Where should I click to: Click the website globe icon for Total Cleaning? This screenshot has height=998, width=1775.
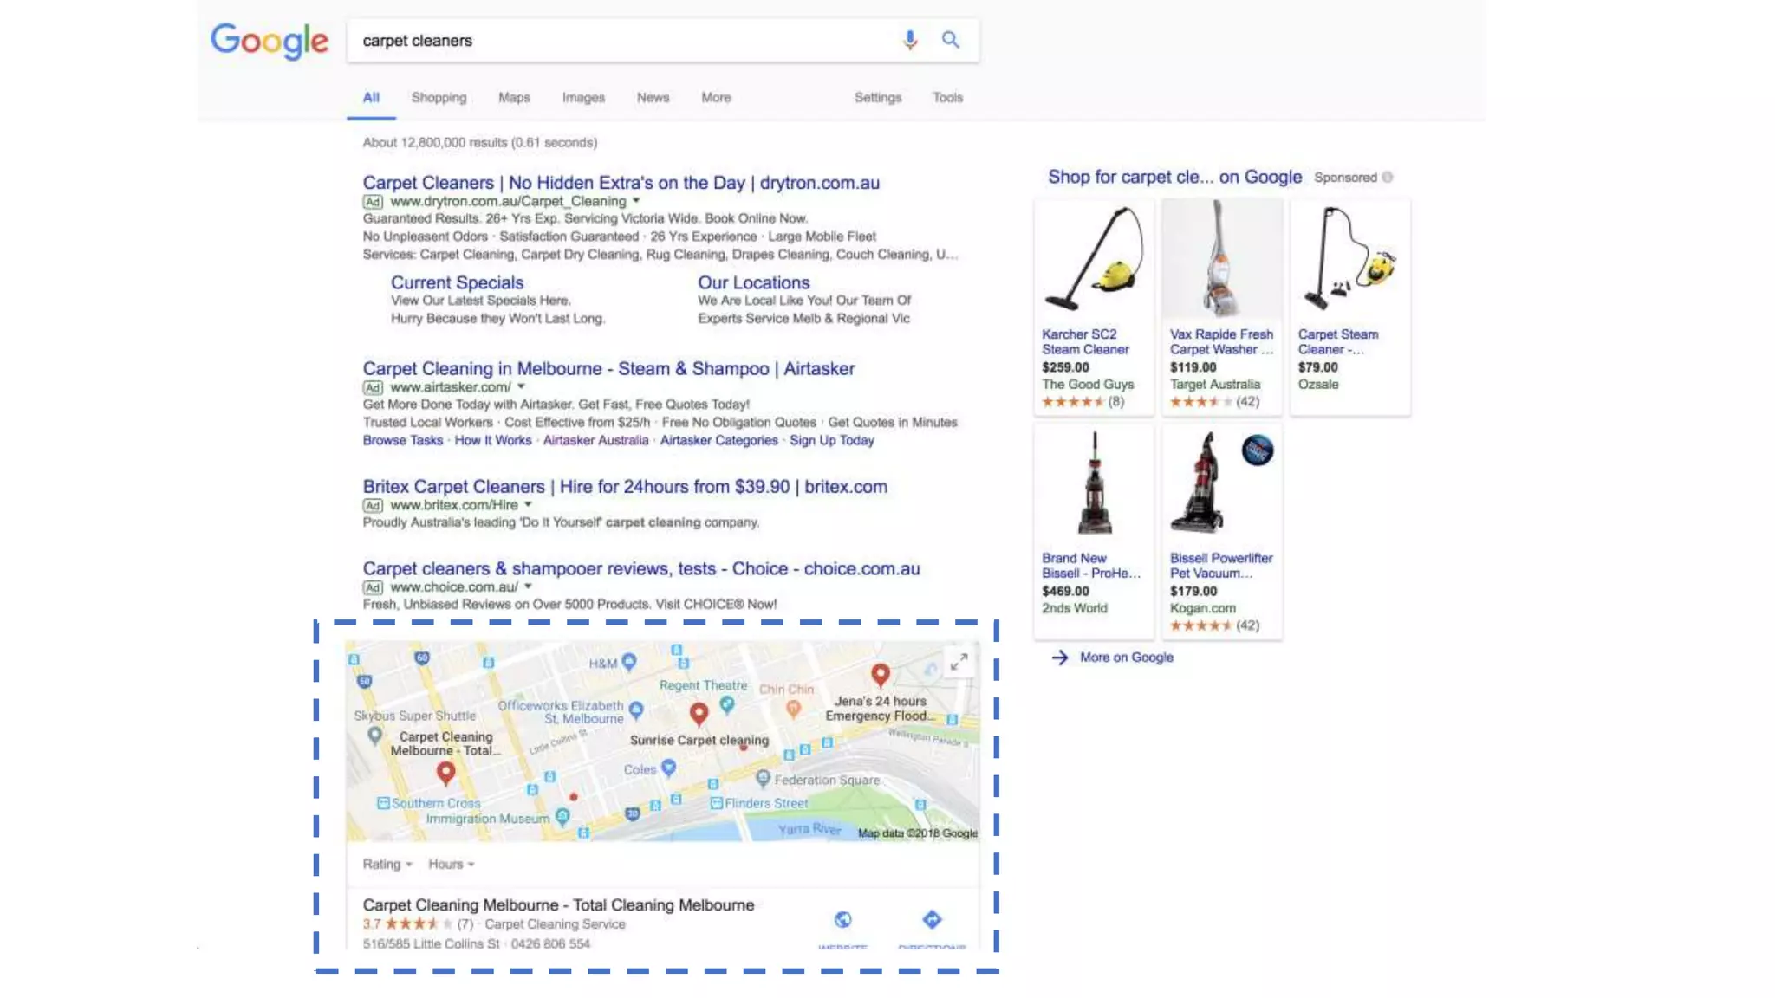(x=842, y=920)
